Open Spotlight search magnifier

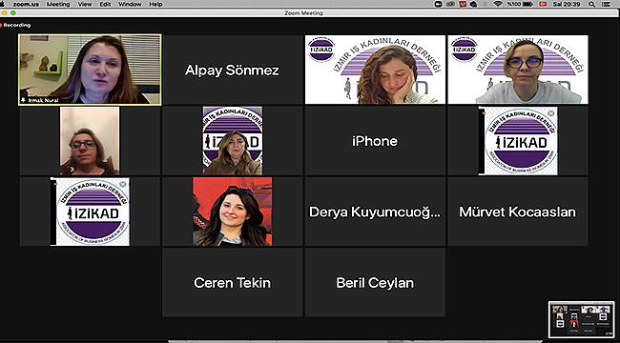click(x=591, y=4)
